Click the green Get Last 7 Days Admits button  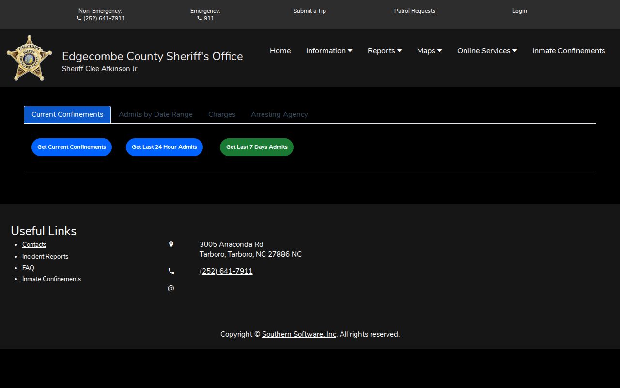coord(257,147)
